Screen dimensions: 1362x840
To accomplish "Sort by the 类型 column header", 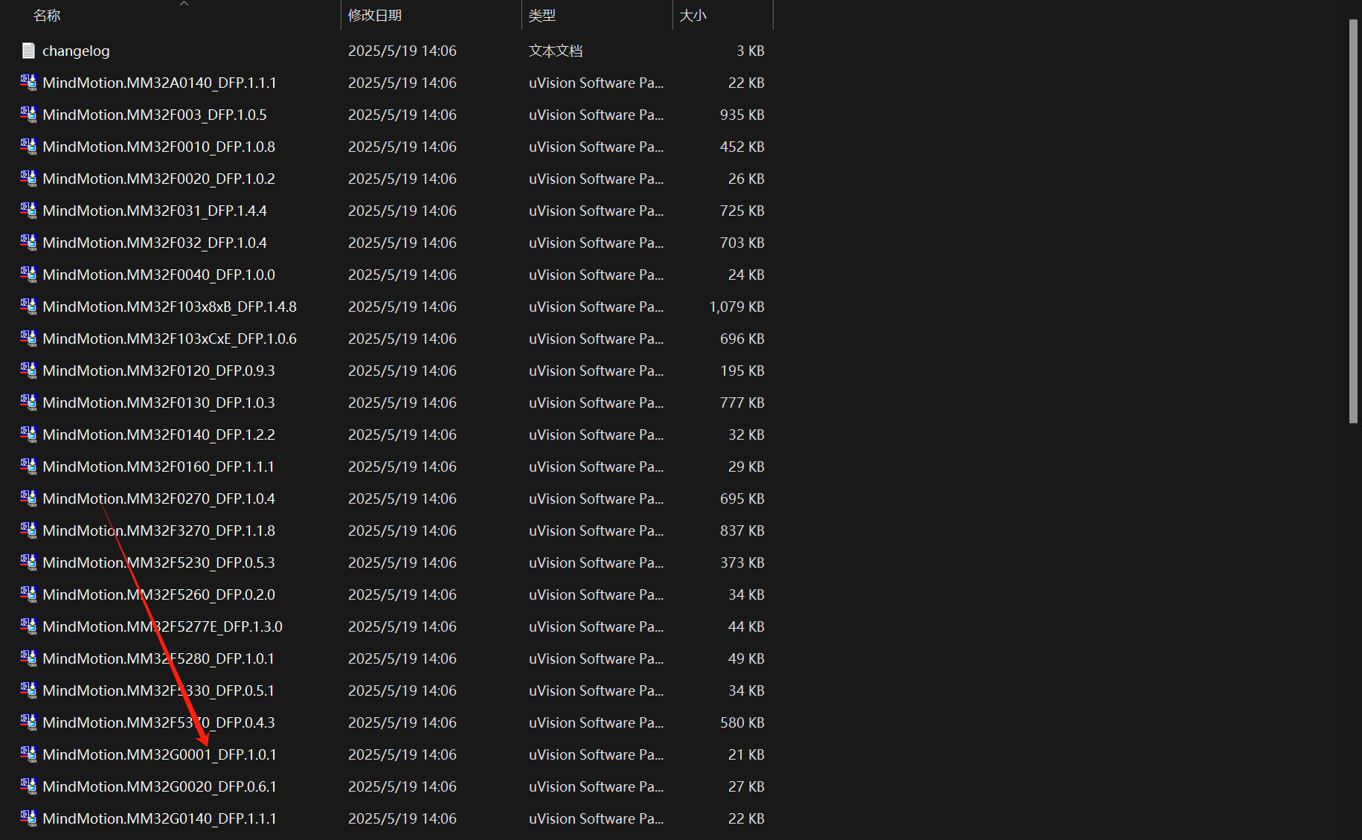I will [542, 16].
